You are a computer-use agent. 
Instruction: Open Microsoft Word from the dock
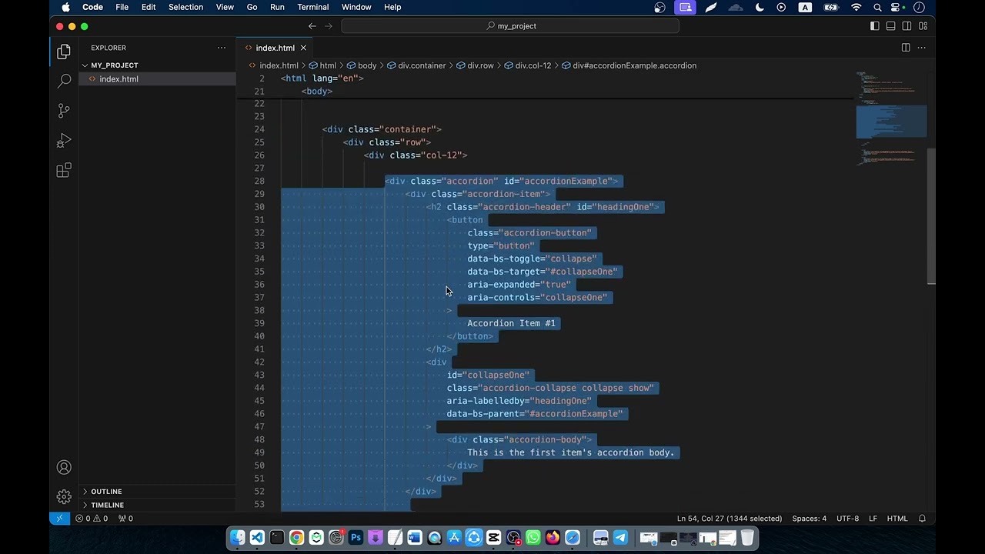coord(415,538)
